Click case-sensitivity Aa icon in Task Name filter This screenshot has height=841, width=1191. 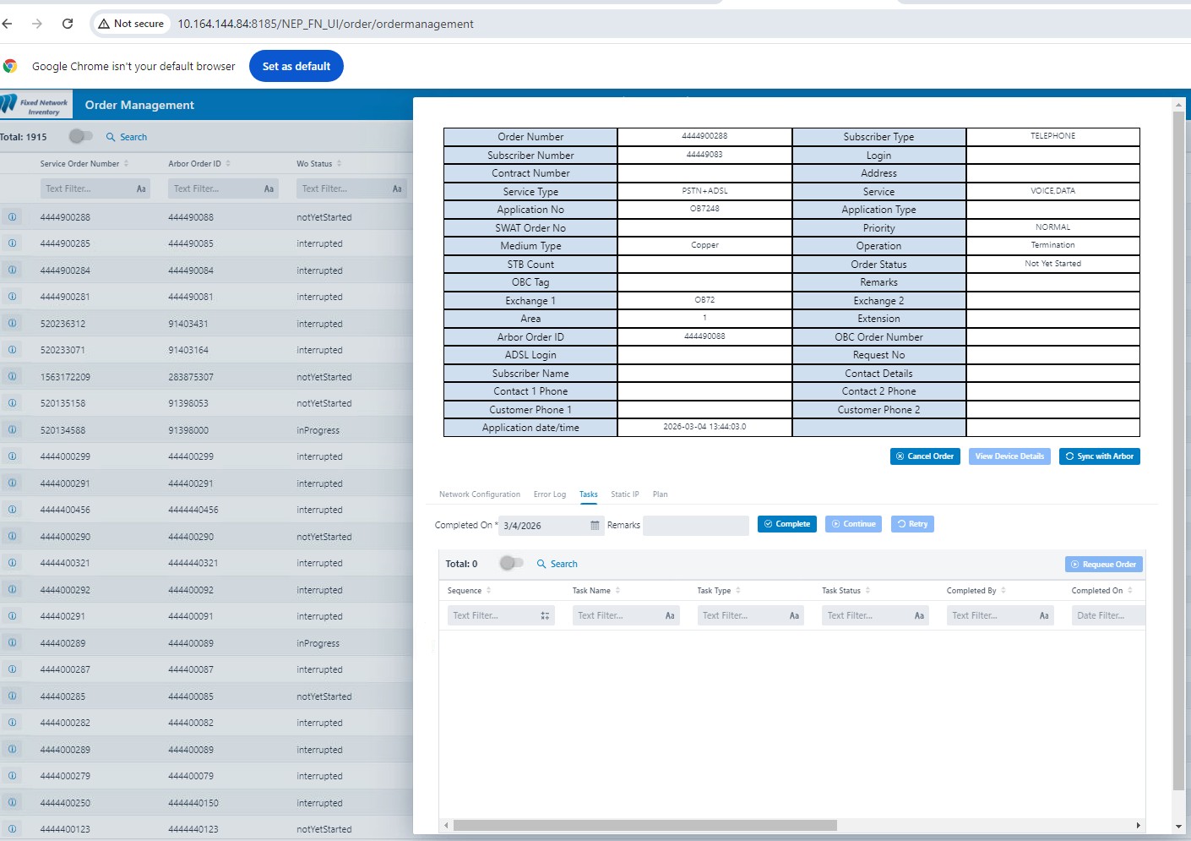tap(670, 616)
